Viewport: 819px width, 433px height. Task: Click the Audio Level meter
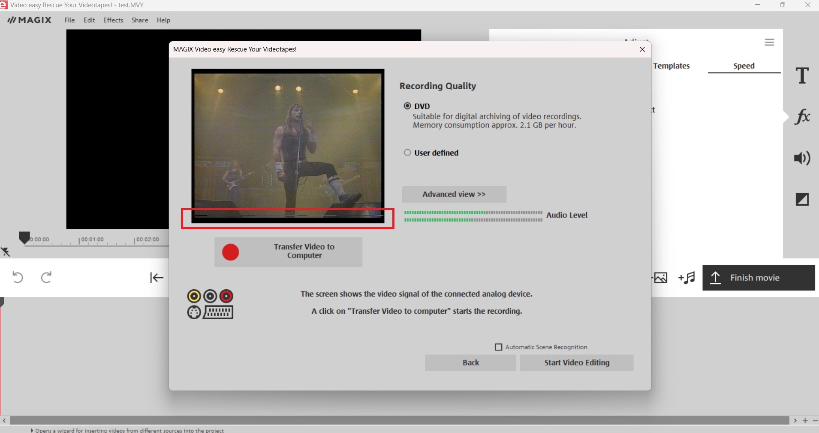(473, 216)
